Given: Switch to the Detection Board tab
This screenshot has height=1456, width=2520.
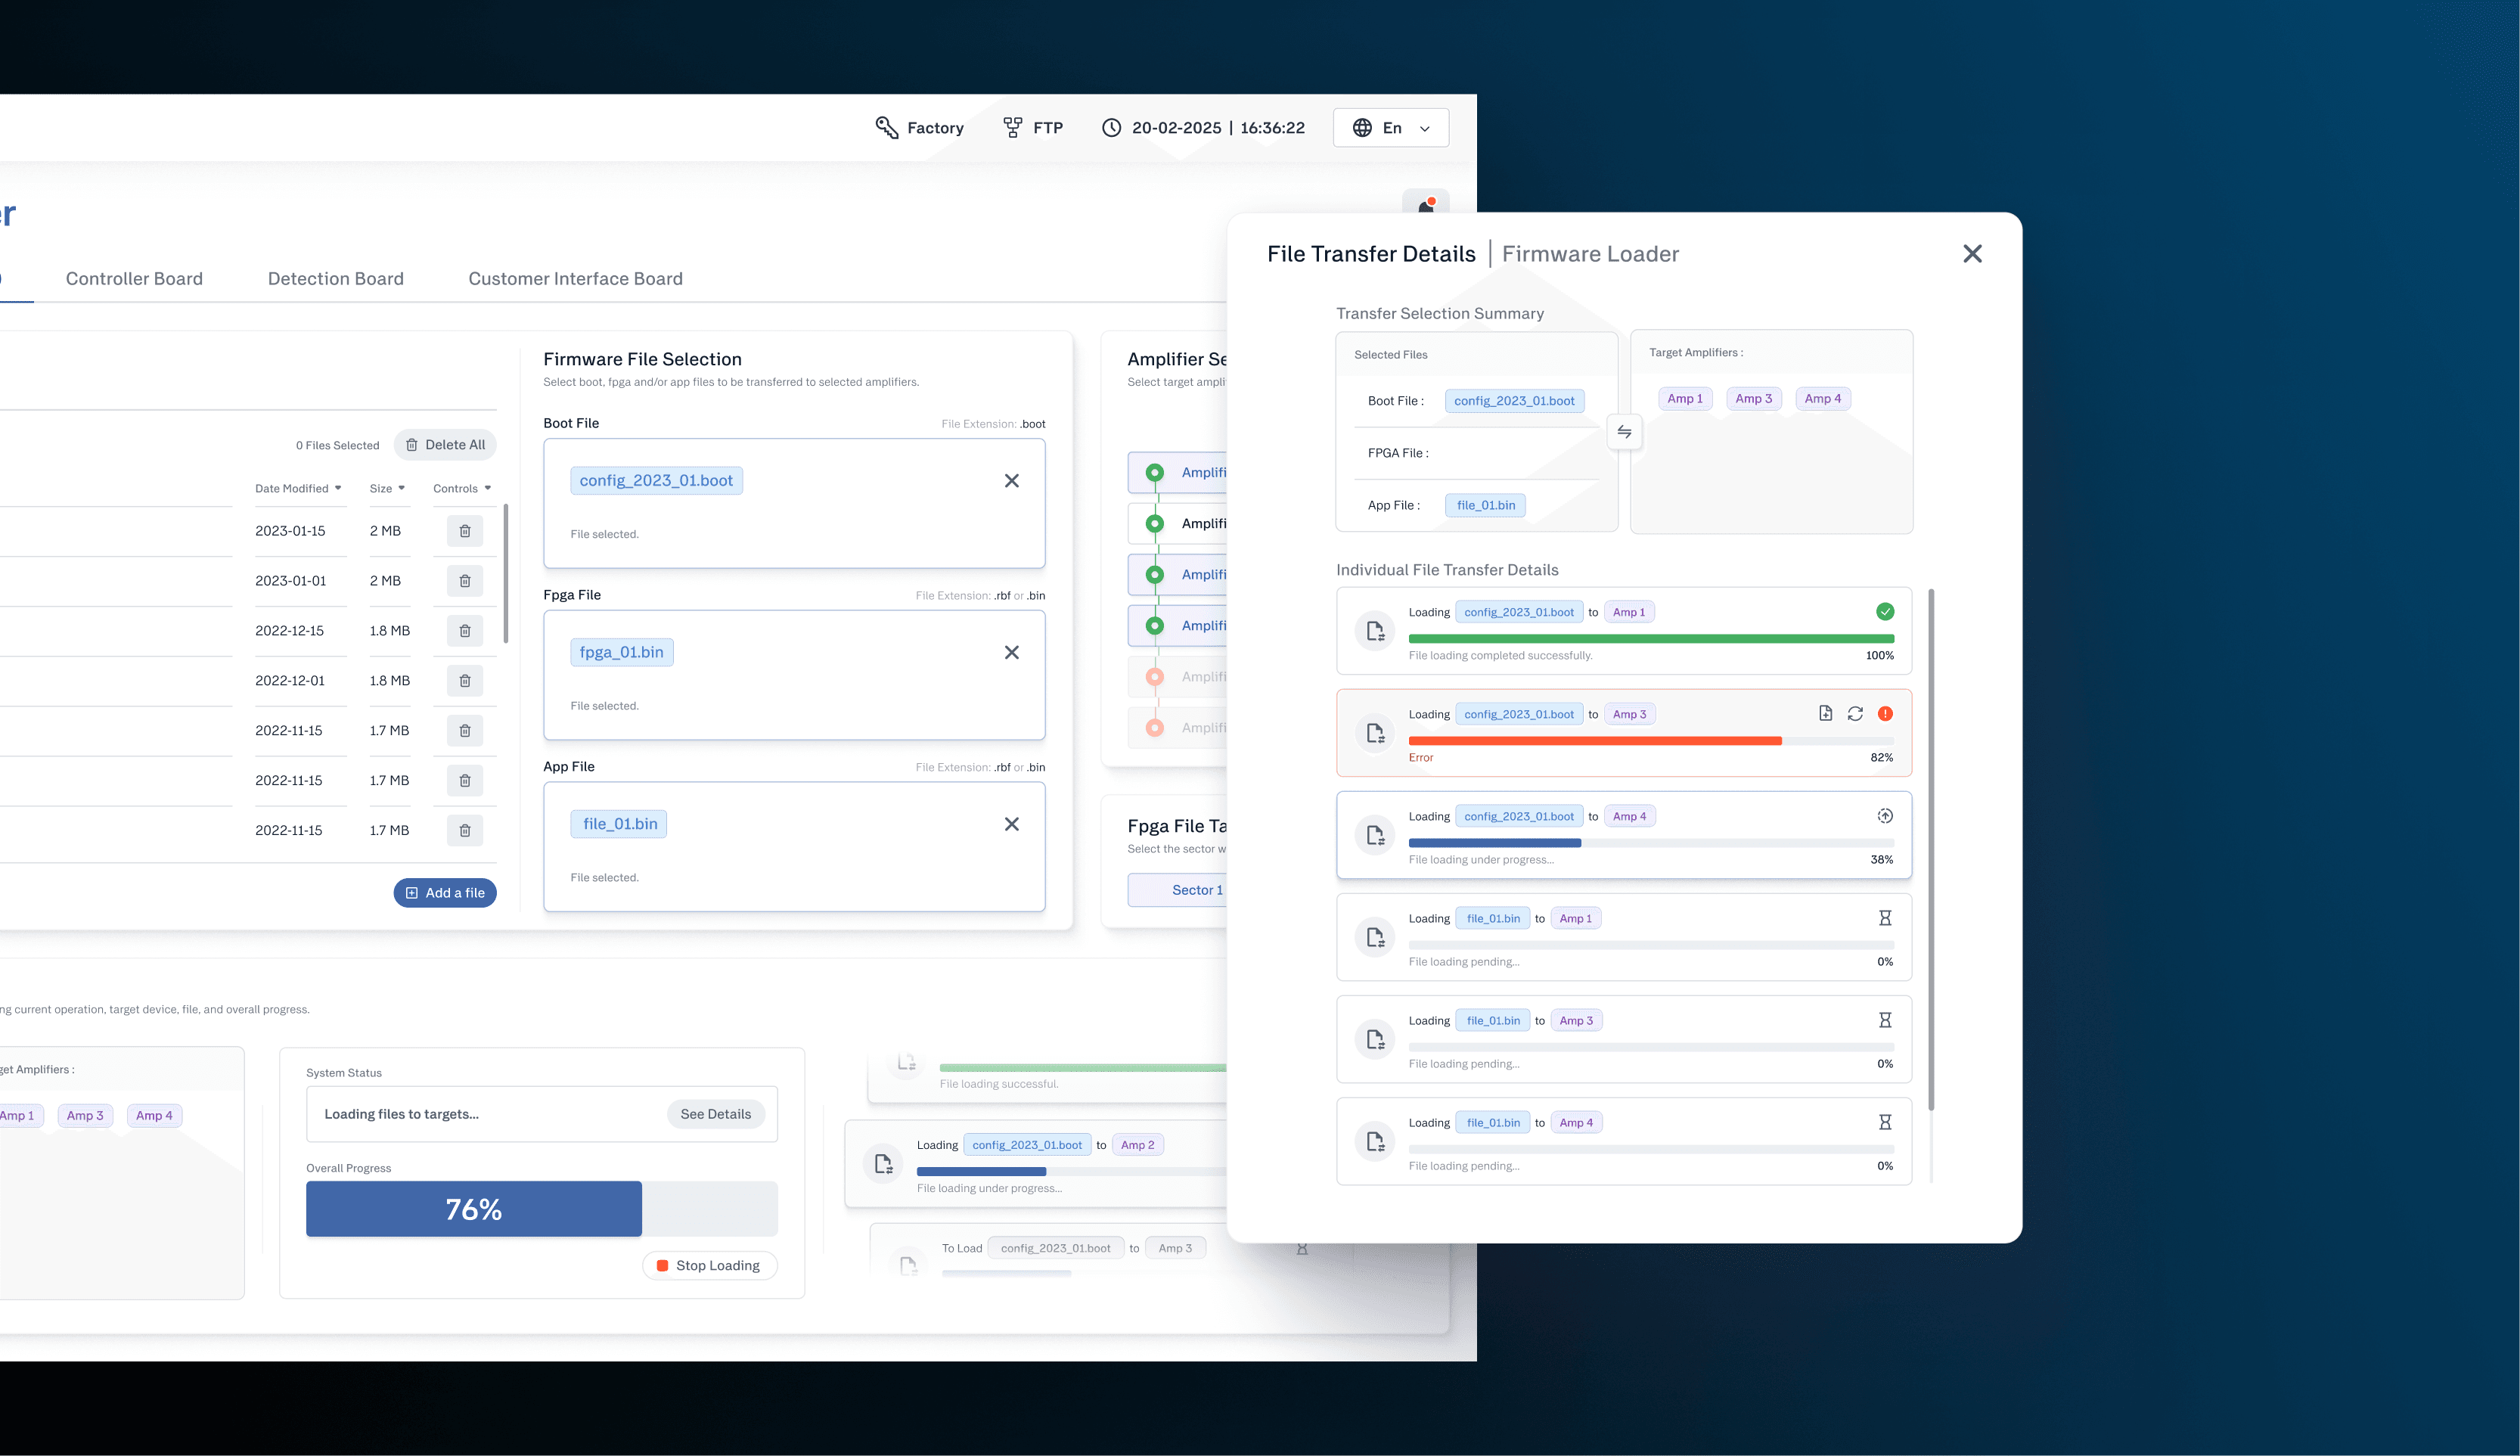Looking at the screenshot, I should tap(336, 278).
